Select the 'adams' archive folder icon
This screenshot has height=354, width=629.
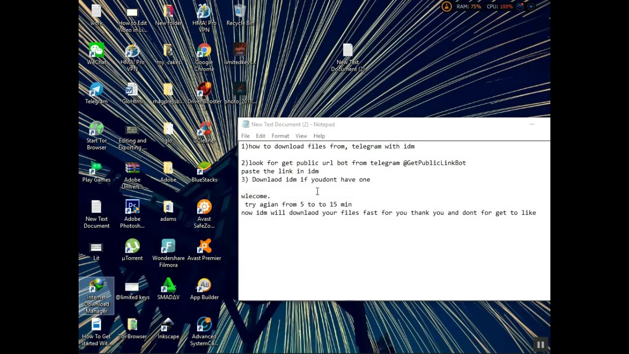coord(168,211)
